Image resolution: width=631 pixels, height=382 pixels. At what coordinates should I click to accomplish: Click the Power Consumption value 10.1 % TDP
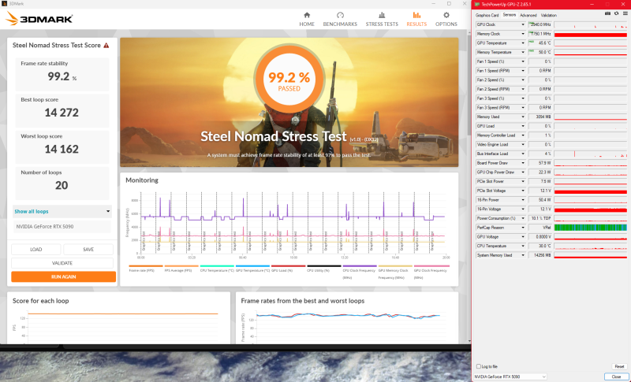pyautogui.click(x=540, y=218)
